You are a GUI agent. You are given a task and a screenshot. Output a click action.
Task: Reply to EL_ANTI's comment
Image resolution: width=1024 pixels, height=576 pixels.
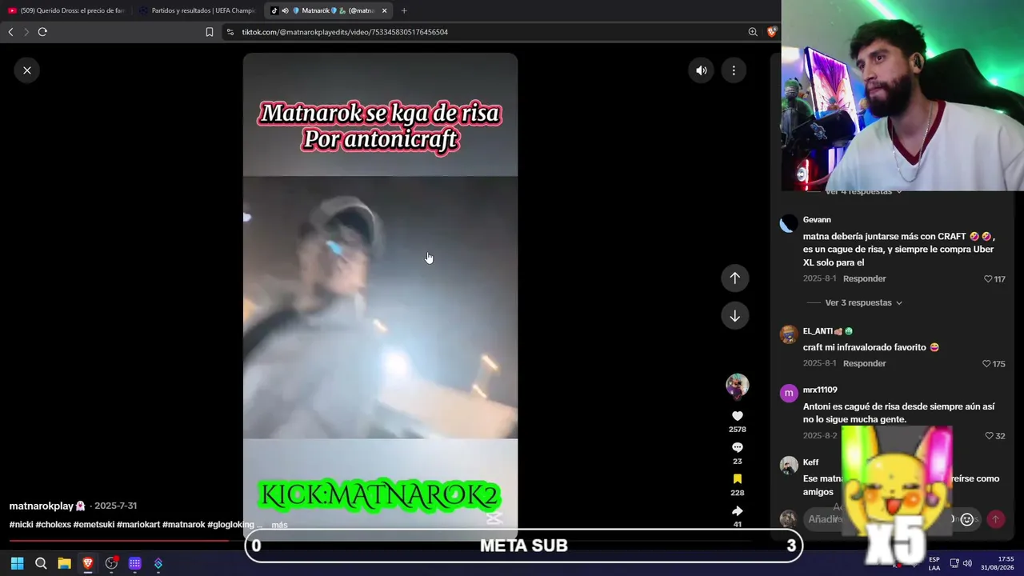point(865,363)
